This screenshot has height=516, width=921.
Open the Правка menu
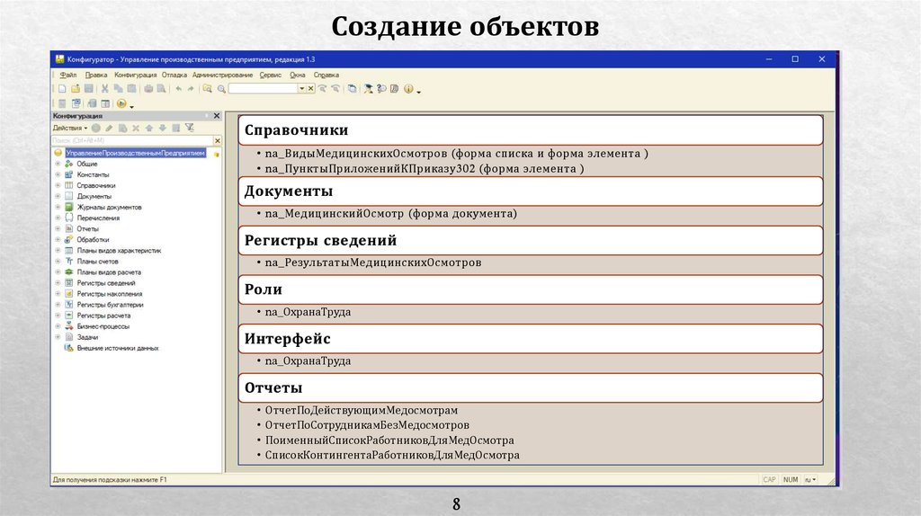click(95, 76)
